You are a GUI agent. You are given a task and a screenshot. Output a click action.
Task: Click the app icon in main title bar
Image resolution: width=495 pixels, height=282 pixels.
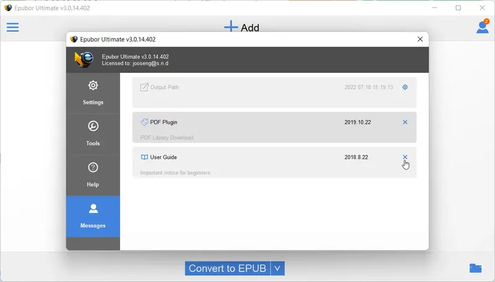coord(8,8)
